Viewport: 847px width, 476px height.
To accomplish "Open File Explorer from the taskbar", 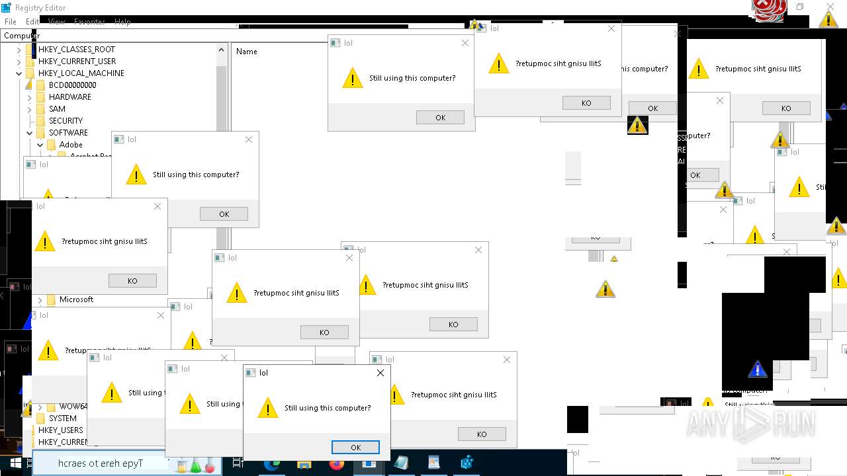I will pyautogui.click(x=304, y=463).
